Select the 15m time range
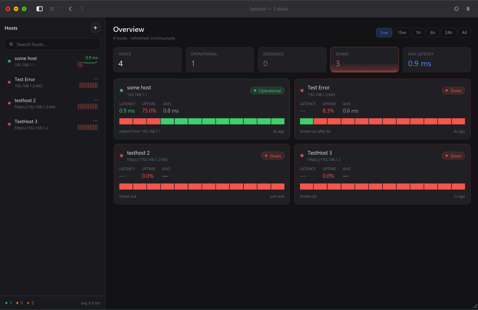 click(x=402, y=32)
